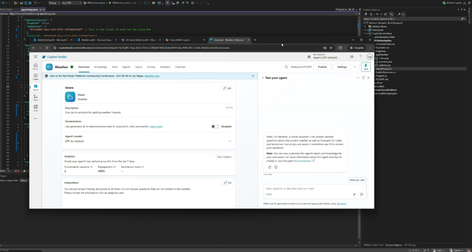This screenshot has height=252, width=472.
Task: Bookmark this page with star icon
Action: pos(331,48)
